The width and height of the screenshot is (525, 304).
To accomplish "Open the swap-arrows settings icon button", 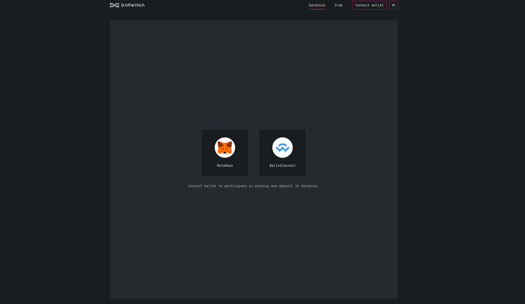I will pyautogui.click(x=393, y=5).
